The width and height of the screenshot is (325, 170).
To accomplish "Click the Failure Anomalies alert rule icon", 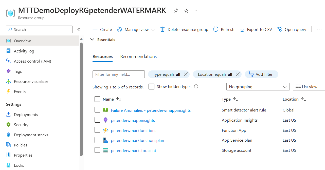I will coord(105,110).
